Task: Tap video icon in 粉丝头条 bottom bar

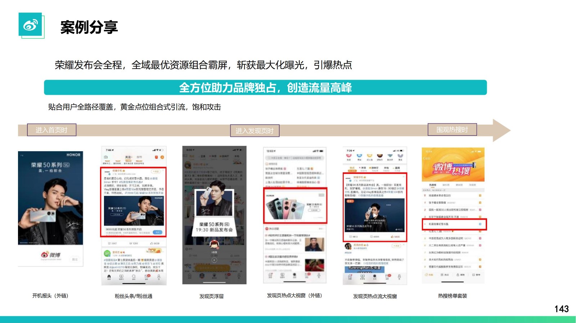Action: 121,277
